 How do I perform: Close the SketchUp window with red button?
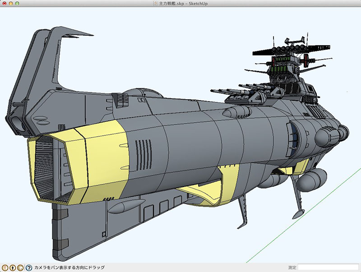pos(5,4)
